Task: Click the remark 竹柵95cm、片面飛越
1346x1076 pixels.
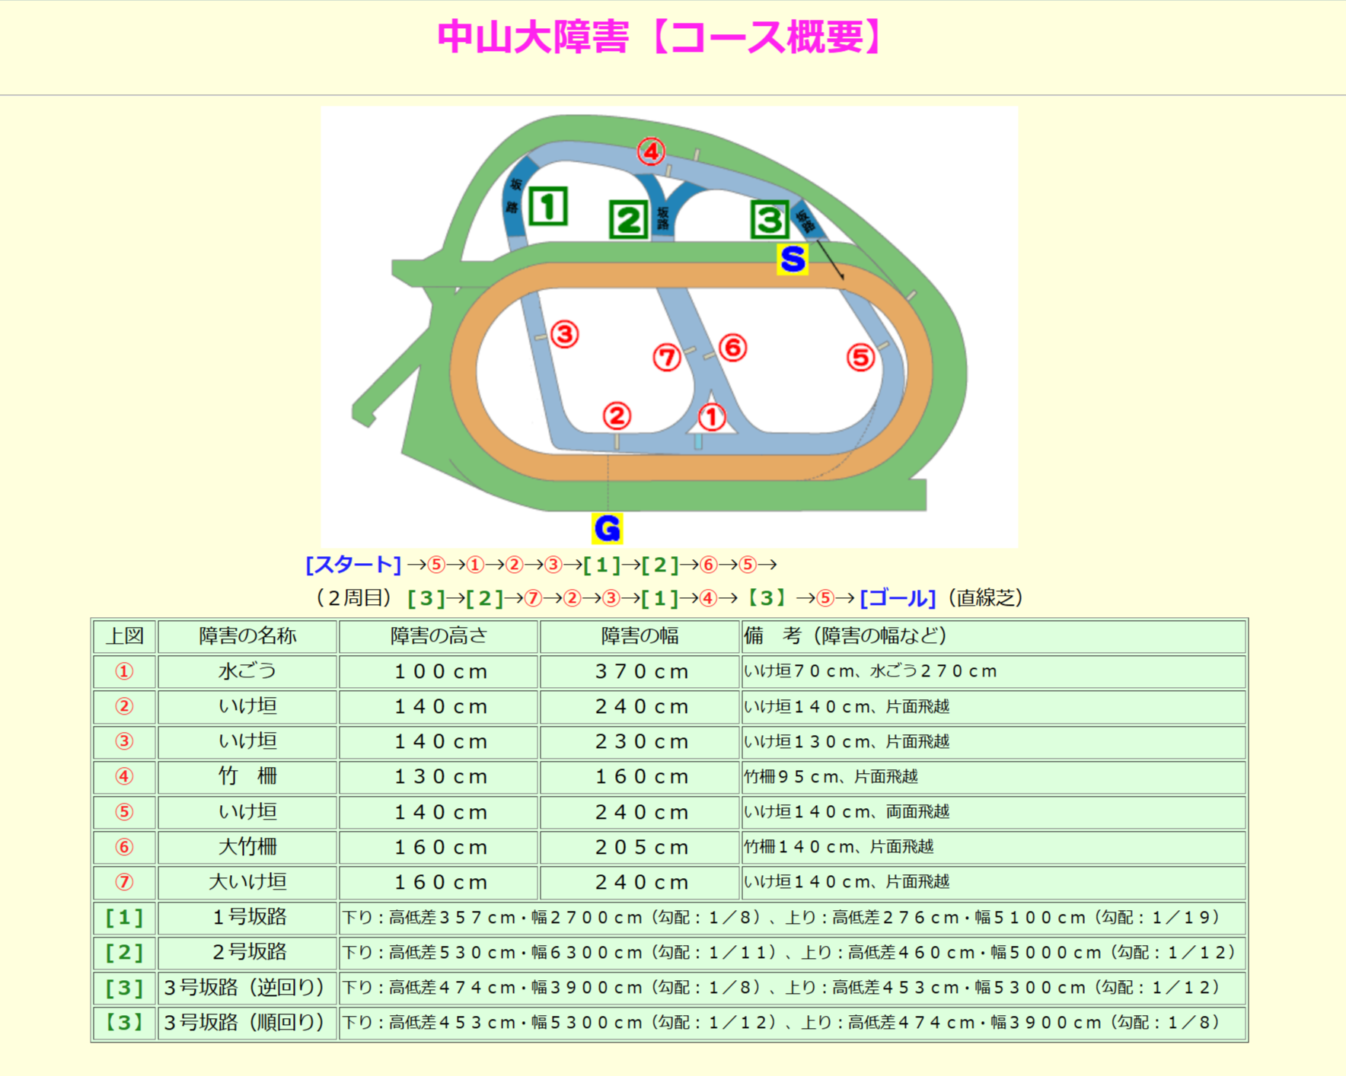Action: tap(831, 776)
